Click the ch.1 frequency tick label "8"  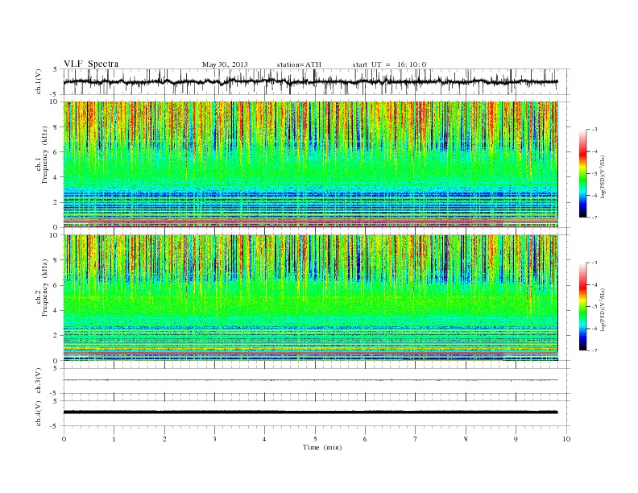coord(56,127)
